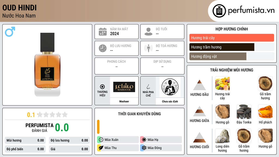The height and width of the screenshot is (157, 279).
Task: Click the Mùa Đông season label
Action: tap(154, 148)
